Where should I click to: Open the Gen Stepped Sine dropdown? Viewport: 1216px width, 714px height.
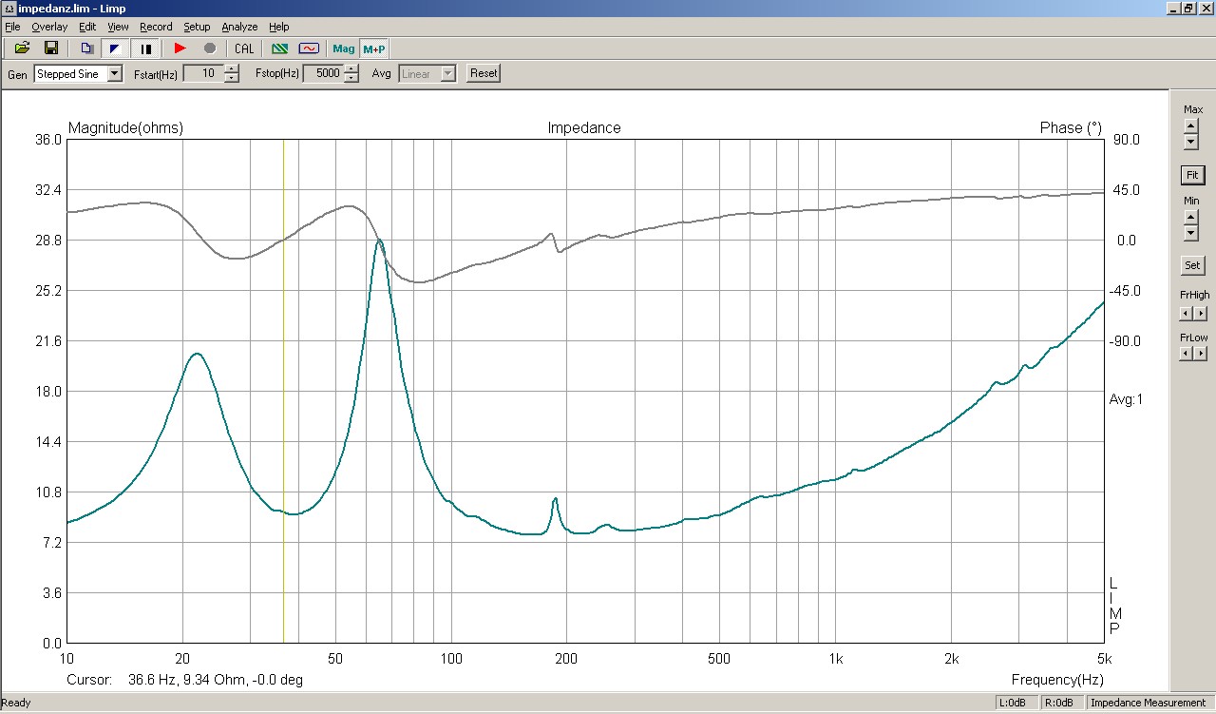click(115, 73)
